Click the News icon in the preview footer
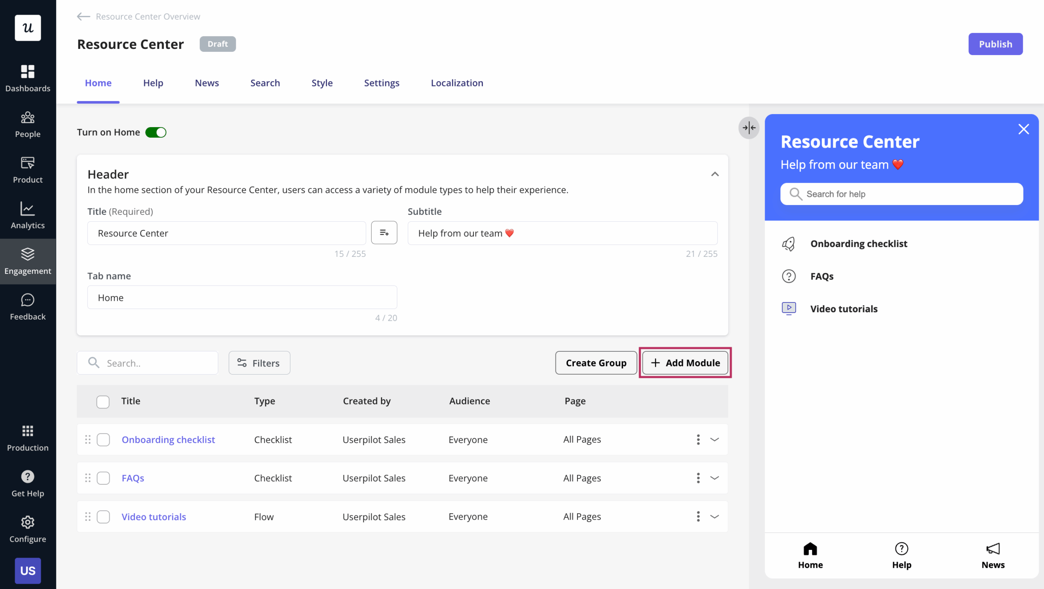 [993, 549]
